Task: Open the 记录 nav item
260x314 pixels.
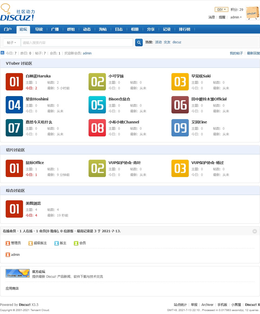Action: (x=167, y=29)
